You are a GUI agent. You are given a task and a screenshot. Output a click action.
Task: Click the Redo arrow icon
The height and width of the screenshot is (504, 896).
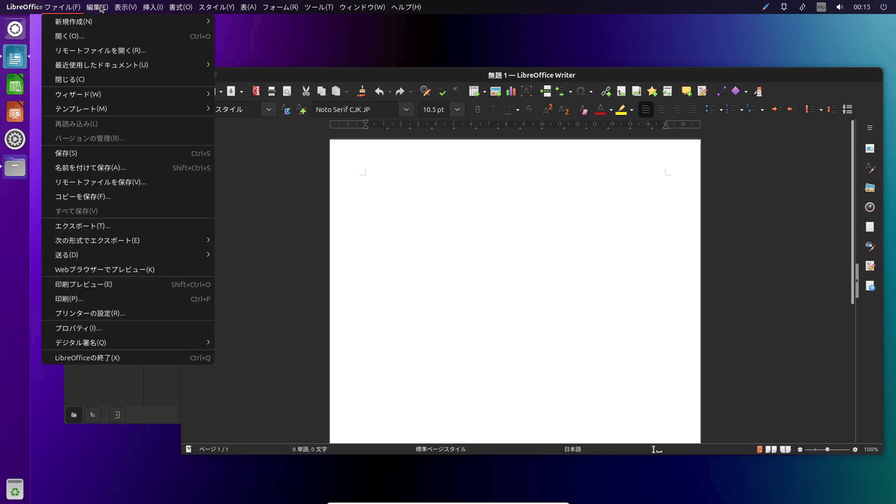(x=399, y=91)
